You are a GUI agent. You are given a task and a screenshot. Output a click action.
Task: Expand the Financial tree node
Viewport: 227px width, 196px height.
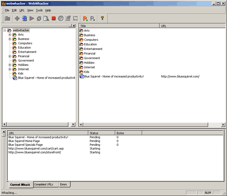(x=10, y=56)
